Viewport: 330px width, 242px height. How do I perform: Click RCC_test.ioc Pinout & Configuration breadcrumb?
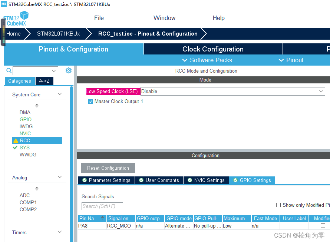click(148, 34)
